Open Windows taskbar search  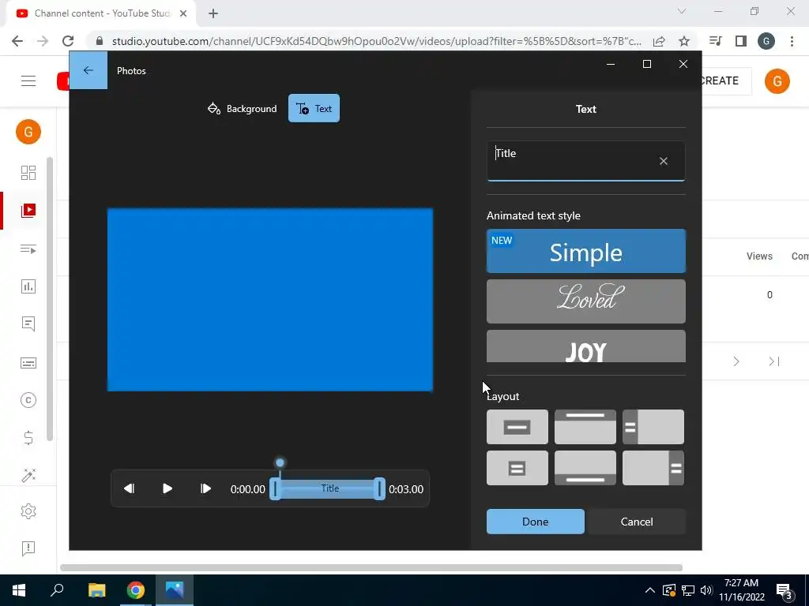tap(57, 590)
